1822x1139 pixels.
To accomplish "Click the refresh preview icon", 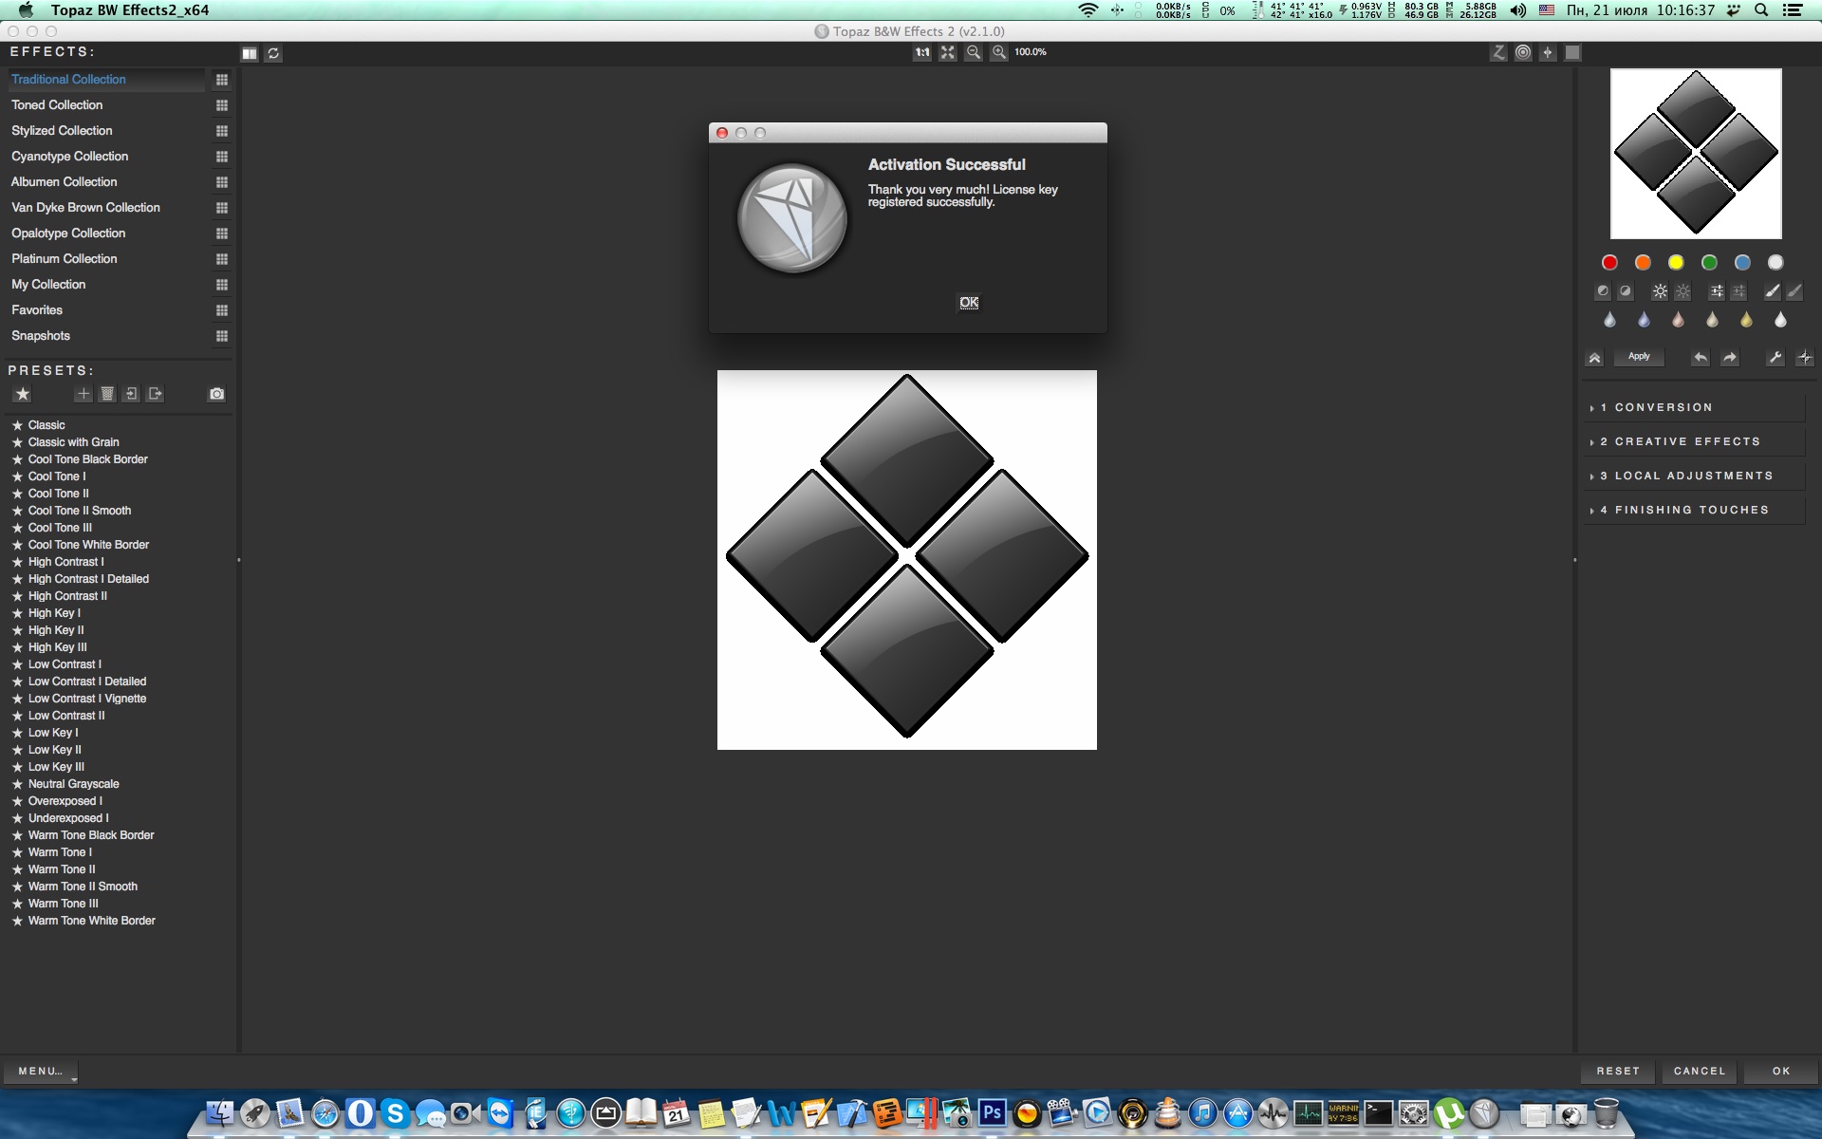I will 273,53.
